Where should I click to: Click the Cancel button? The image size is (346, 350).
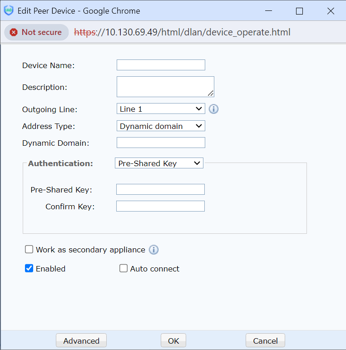coord(265,340)
